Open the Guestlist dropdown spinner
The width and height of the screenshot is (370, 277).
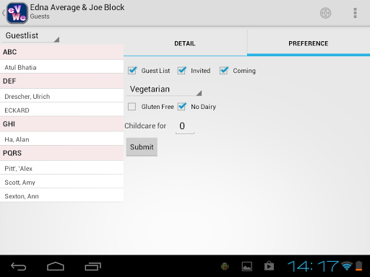[30, 36]
